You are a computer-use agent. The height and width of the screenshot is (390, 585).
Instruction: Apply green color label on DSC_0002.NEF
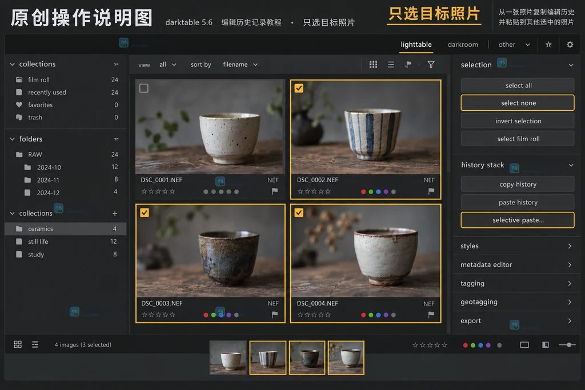(x=371, y=192)
